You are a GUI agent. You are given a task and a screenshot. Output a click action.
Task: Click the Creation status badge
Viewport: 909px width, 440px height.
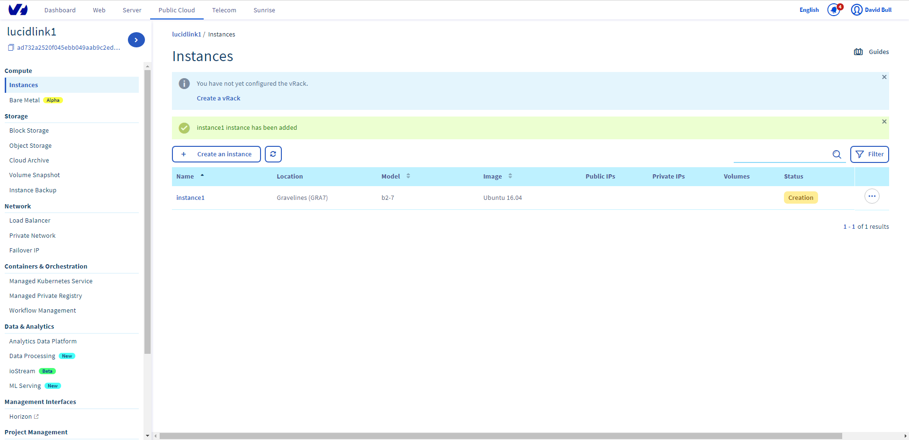coord(801,198)
